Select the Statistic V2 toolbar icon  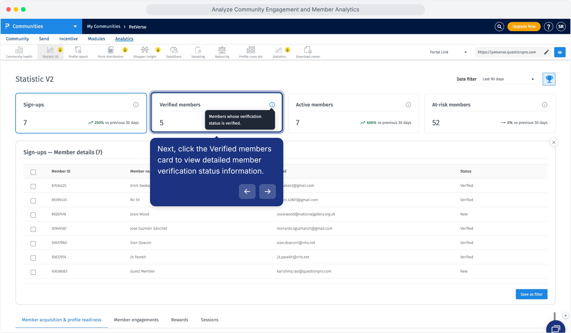tap(51, 52)
